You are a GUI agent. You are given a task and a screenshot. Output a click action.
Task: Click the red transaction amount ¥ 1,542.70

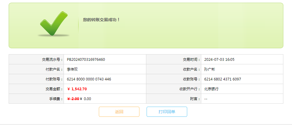(77, 89)
